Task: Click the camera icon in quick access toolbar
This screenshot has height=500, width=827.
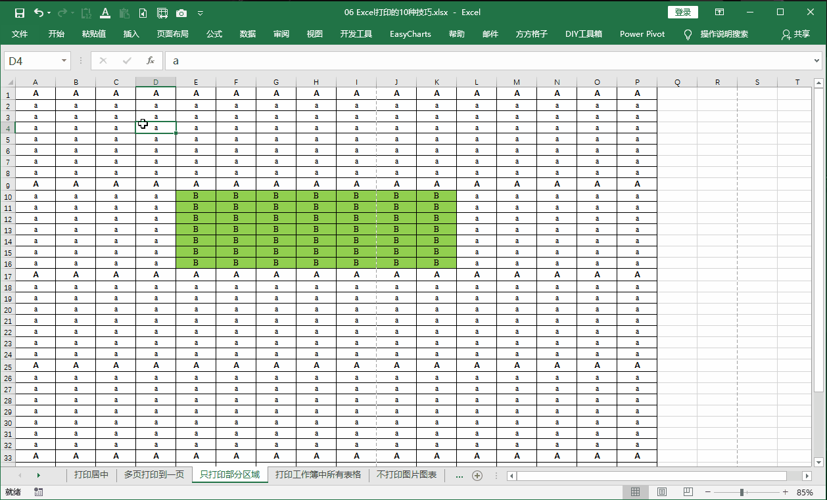Action: [181, 12]
